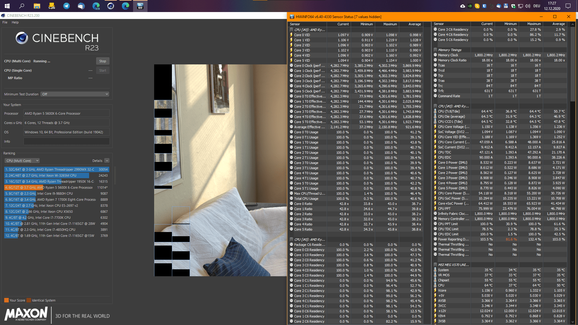Collapse the MSI MEG X570 UNI sensor group
Screen dimensions: 578x325
[x=435, y=265]
